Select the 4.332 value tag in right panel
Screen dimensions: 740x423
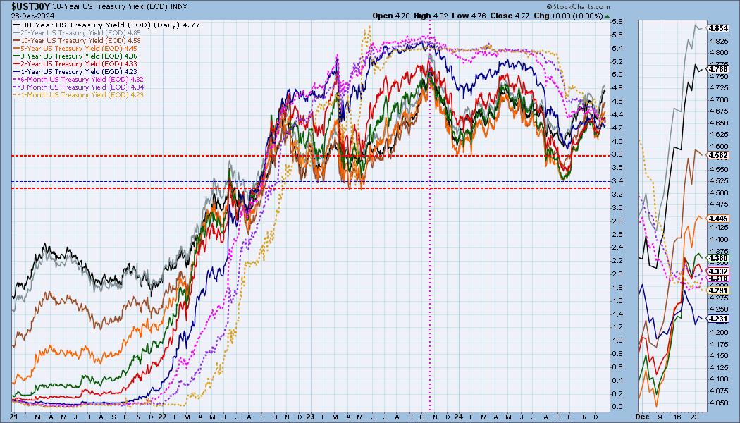(718, 271)
